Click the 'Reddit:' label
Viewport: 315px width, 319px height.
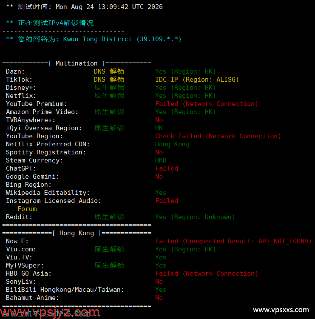pos(19,217)
